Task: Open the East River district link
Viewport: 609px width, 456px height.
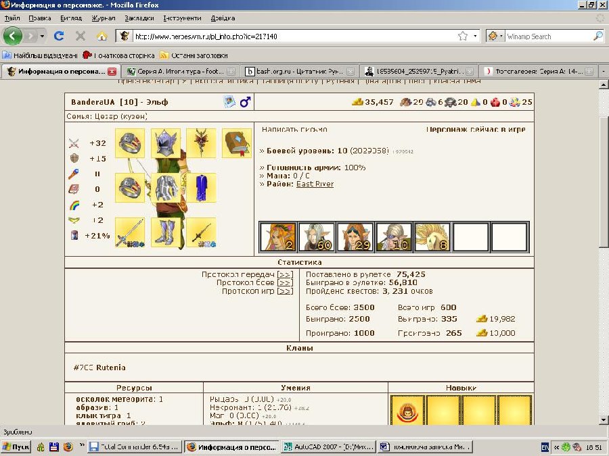Action: tap(315, 184)
